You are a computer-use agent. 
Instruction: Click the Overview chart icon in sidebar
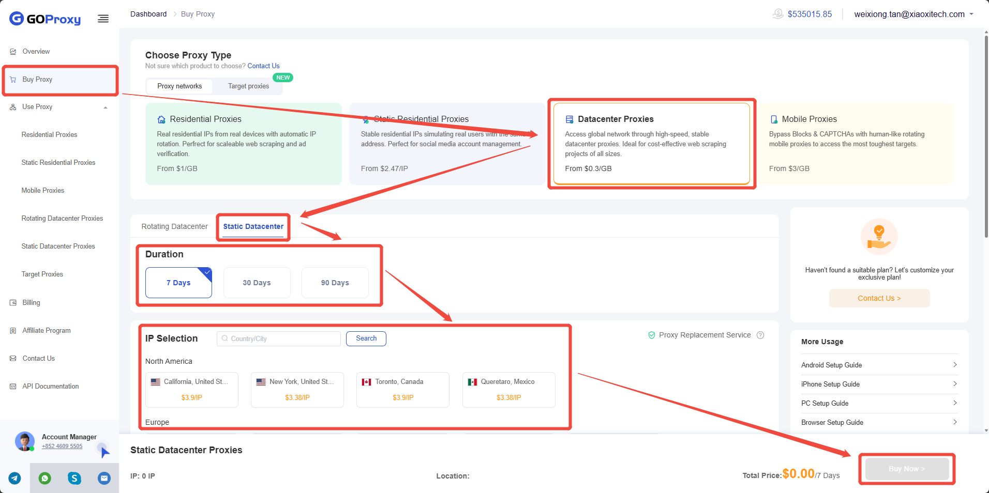pyautogui.click(x=13, y=52)
